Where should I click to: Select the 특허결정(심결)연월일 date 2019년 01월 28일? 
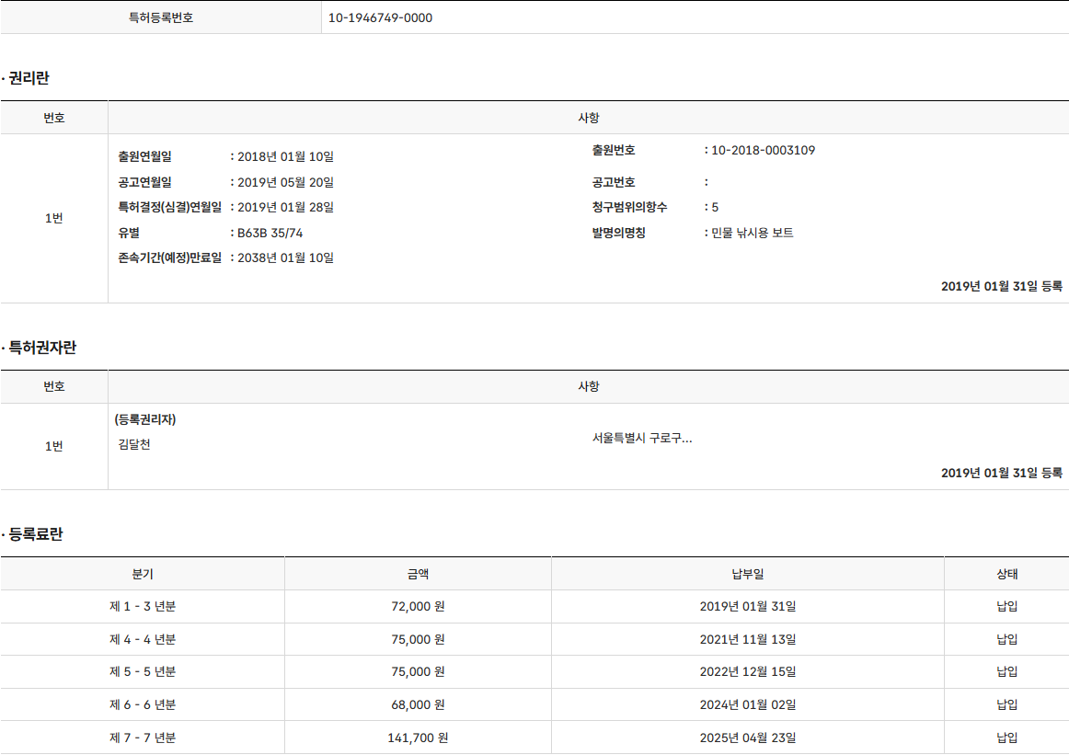pos(285,208)
